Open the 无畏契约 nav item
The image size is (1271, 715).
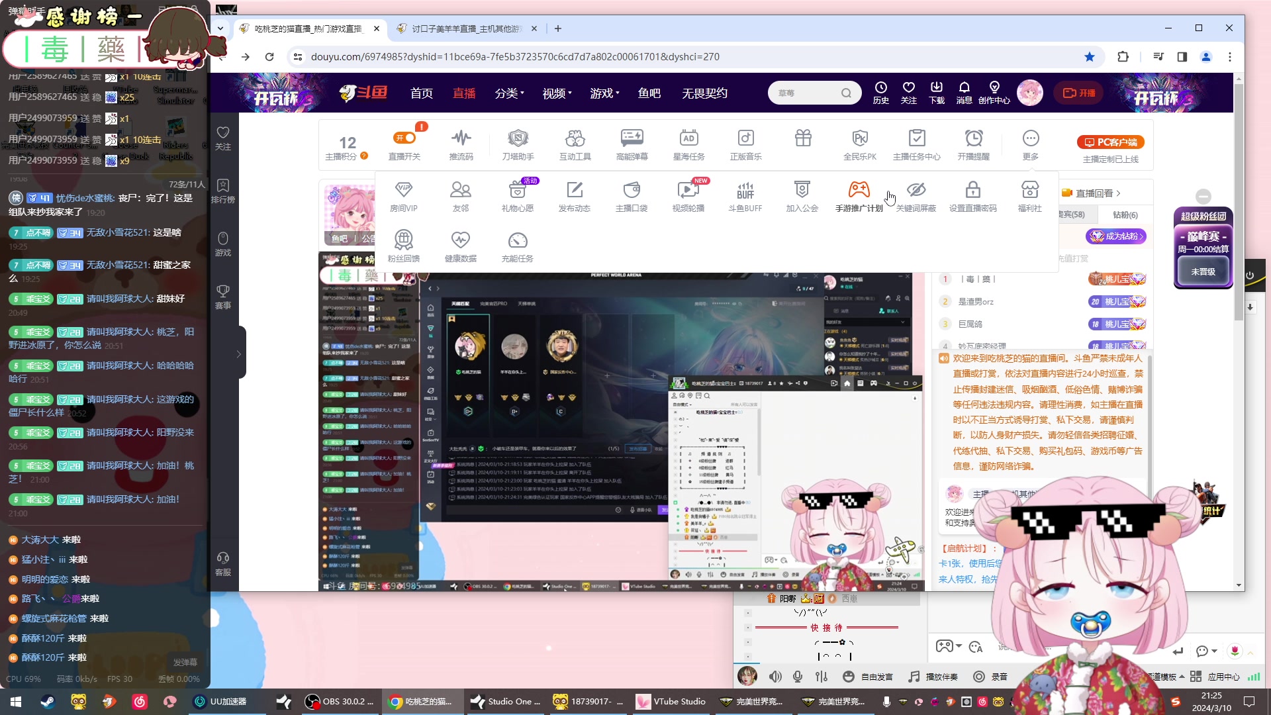coord(704,93)
